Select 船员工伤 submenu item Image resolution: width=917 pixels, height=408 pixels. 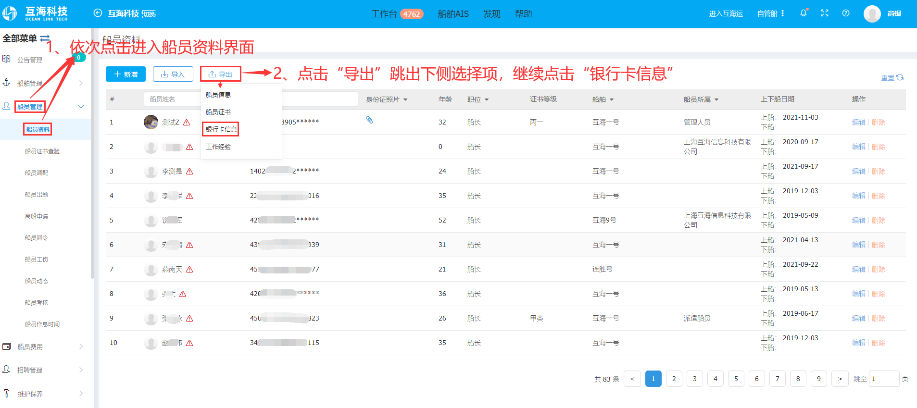point(37,259)
